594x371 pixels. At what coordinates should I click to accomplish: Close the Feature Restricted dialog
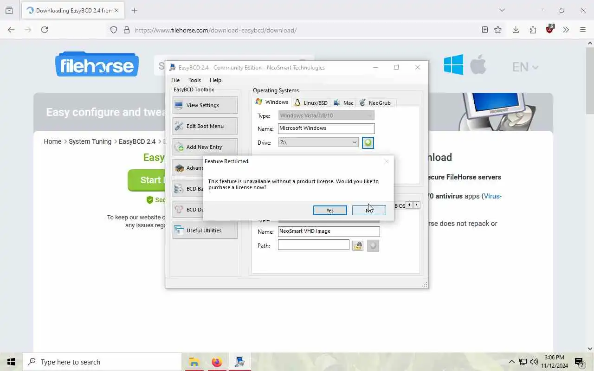coord(386,161)
